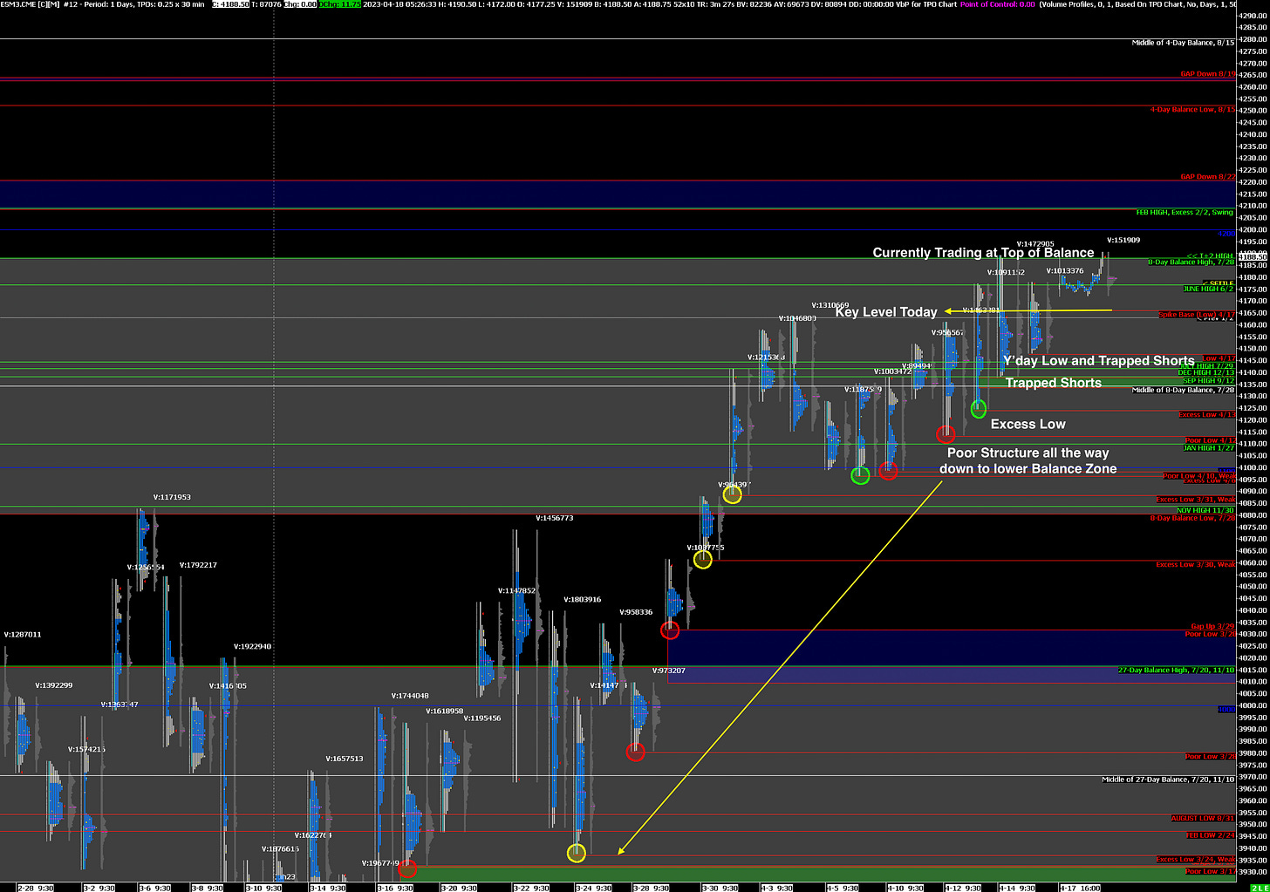Click the 'Excess Low 4/13' level label
The height and width of the screenshot is (892, 1270).
click(1206, 415)
